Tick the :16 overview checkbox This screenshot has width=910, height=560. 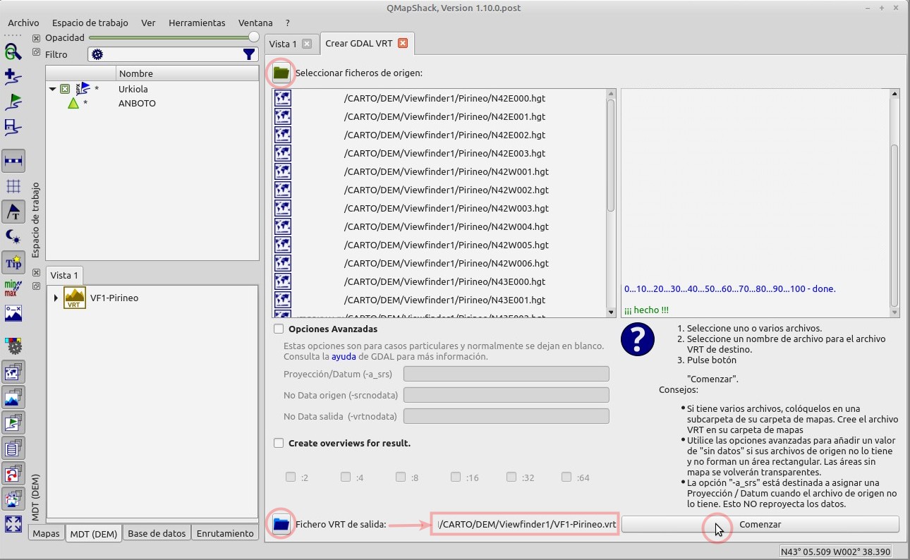[x=456, y=477]
